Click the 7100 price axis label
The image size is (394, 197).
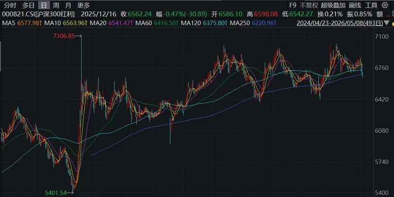pos(382,36)
